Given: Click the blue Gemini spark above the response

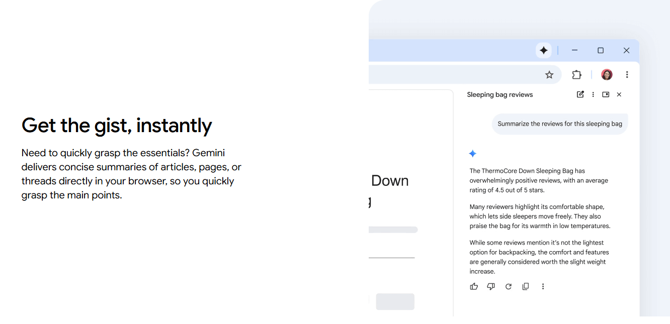Looking at the screenshot, I should click(x=472, y=154).
